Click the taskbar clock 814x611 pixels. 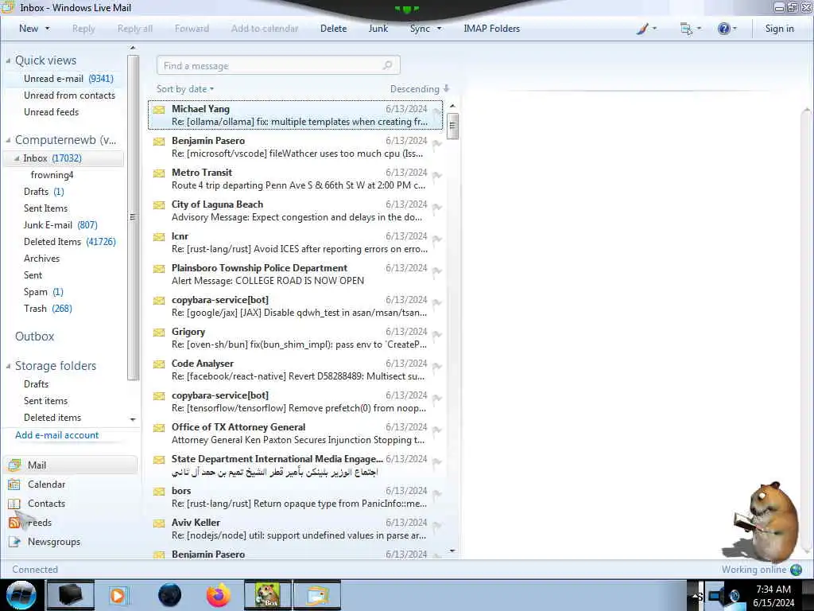click(773, 596)
